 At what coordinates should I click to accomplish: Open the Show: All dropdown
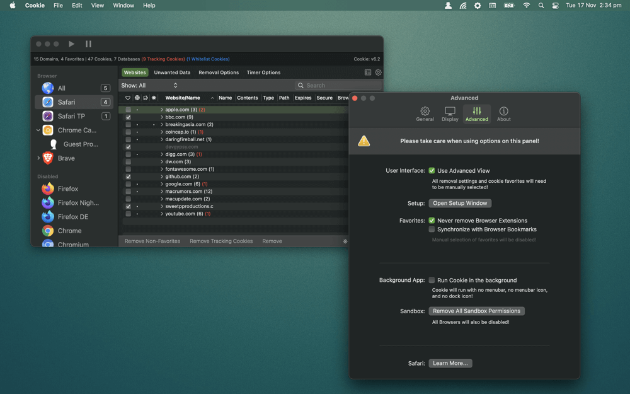click(x=149, y=85)
